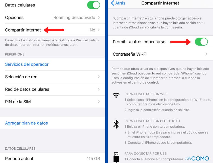
Task: Tap the USB connector icon
Action: point(116,157)
